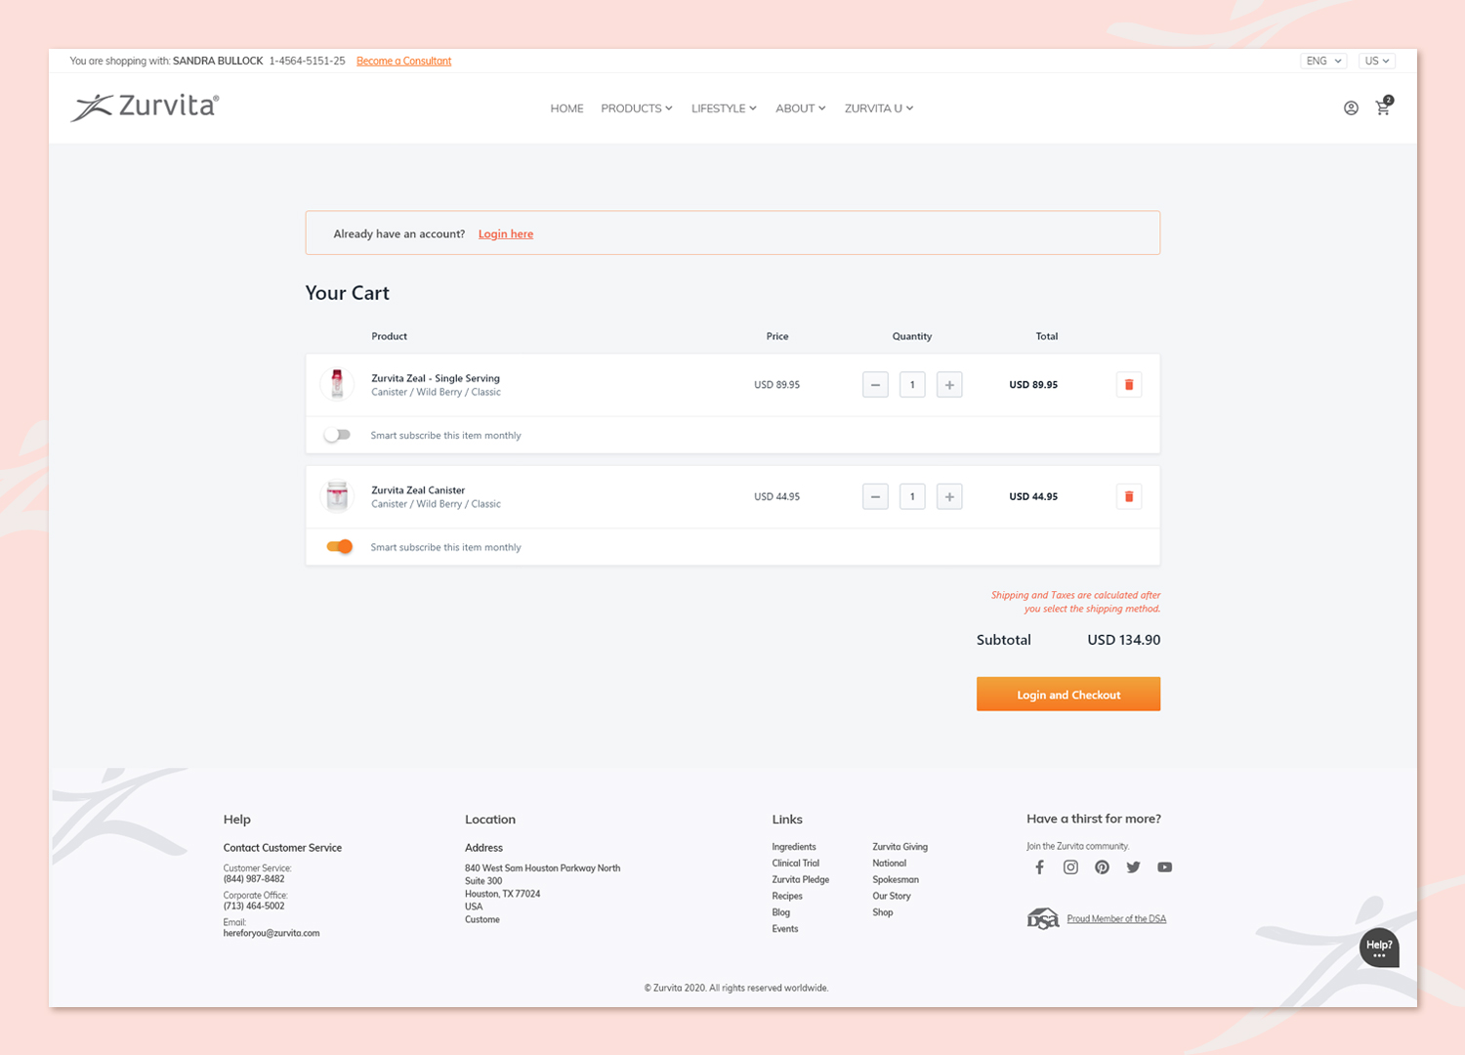The width and height of the screenshot is (1465, 1055).
Task: Remove Zurvita Zeal Canister with trash icon
Action: click(1129, 497)
